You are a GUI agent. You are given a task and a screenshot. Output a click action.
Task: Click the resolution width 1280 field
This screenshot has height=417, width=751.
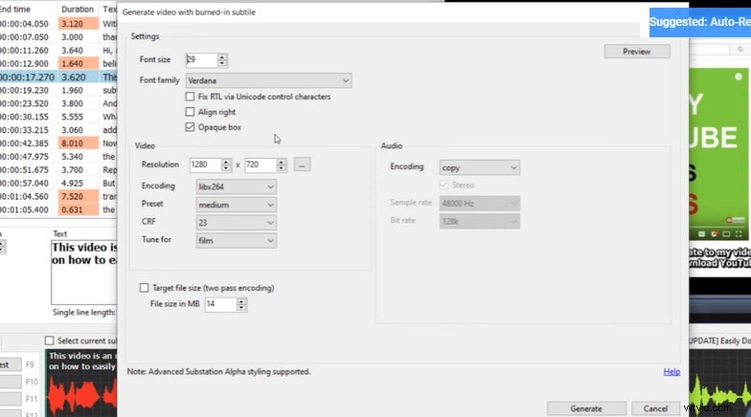point(207,165)
